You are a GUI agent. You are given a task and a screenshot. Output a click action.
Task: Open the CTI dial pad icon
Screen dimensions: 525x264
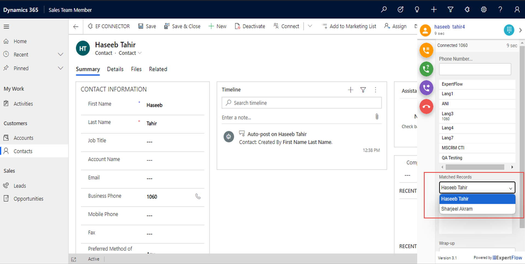pos(509,30)
